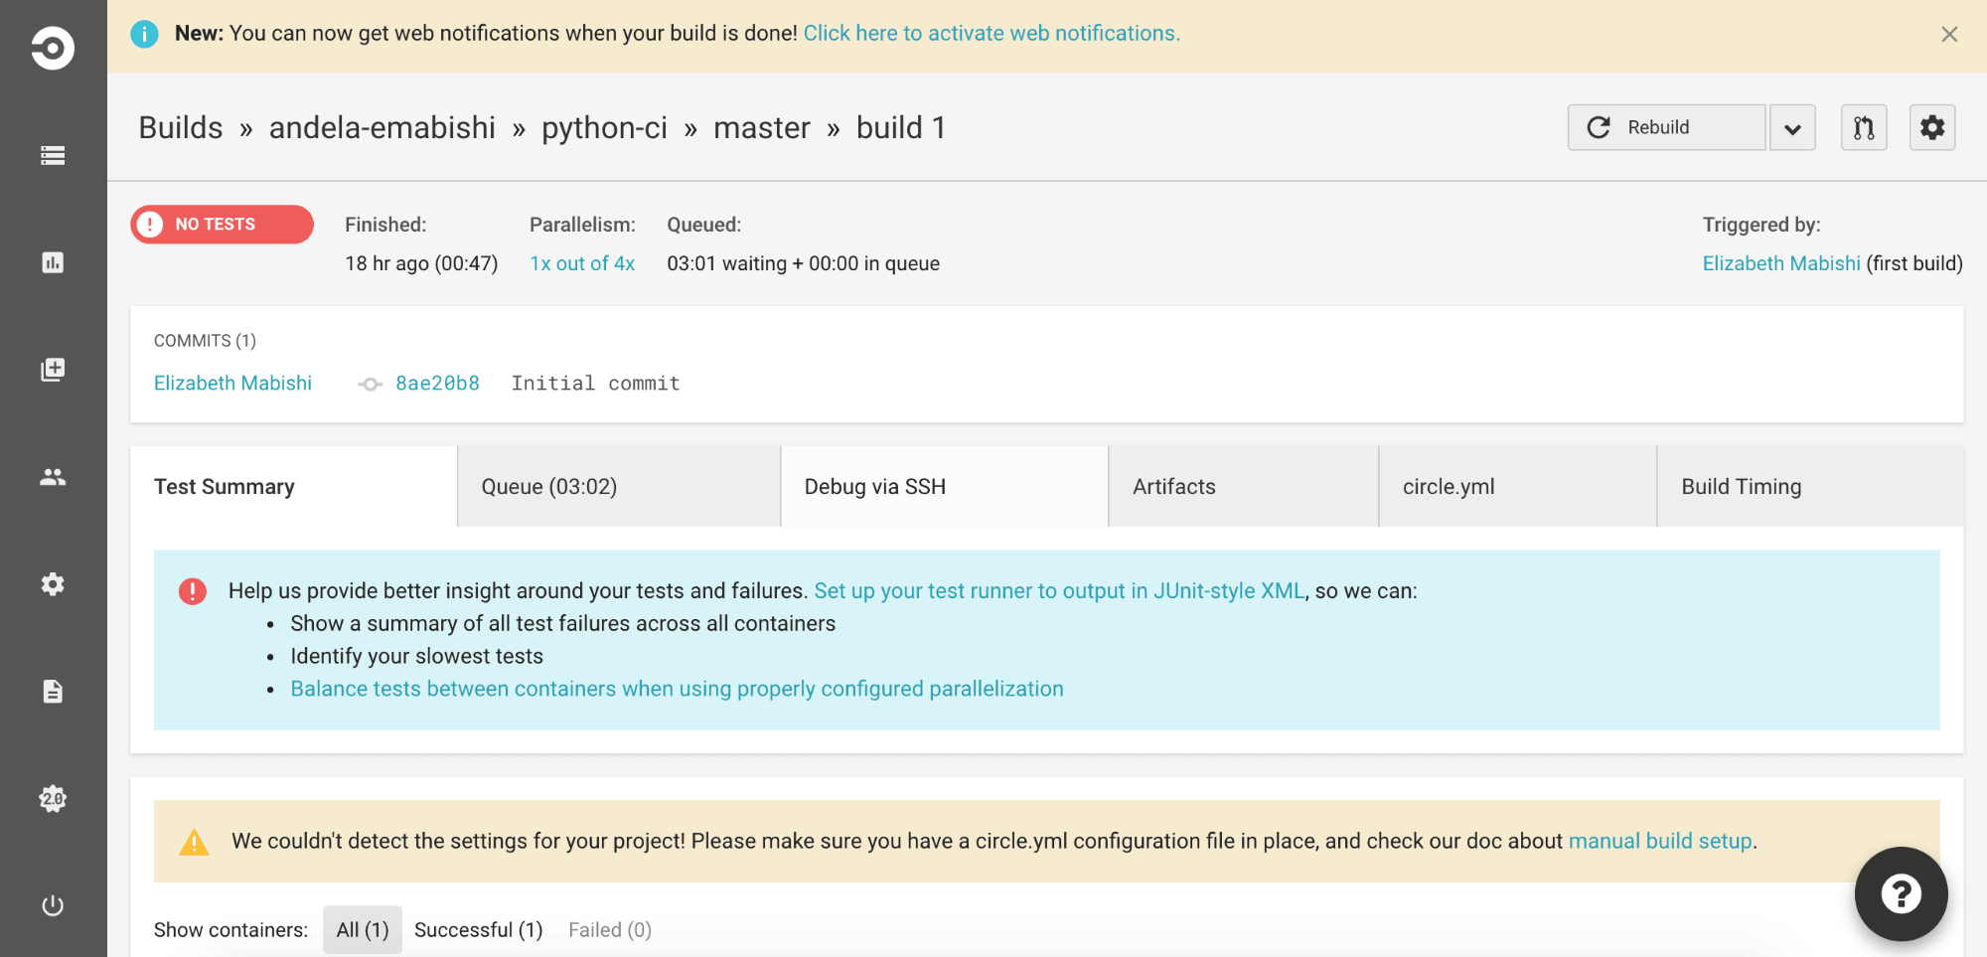Click '18 hr ago (00:47)' finished time
This screenshot has height=957, width=1987.
(x=421, y=263)
